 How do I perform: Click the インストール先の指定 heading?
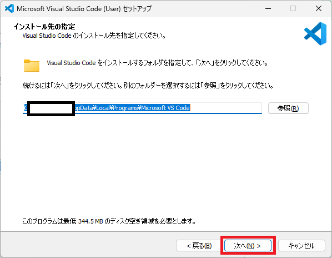44,27
